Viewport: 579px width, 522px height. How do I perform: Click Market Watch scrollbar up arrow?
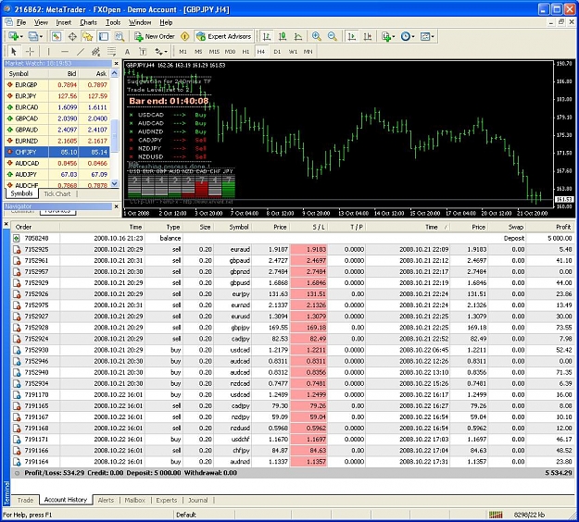115,73
